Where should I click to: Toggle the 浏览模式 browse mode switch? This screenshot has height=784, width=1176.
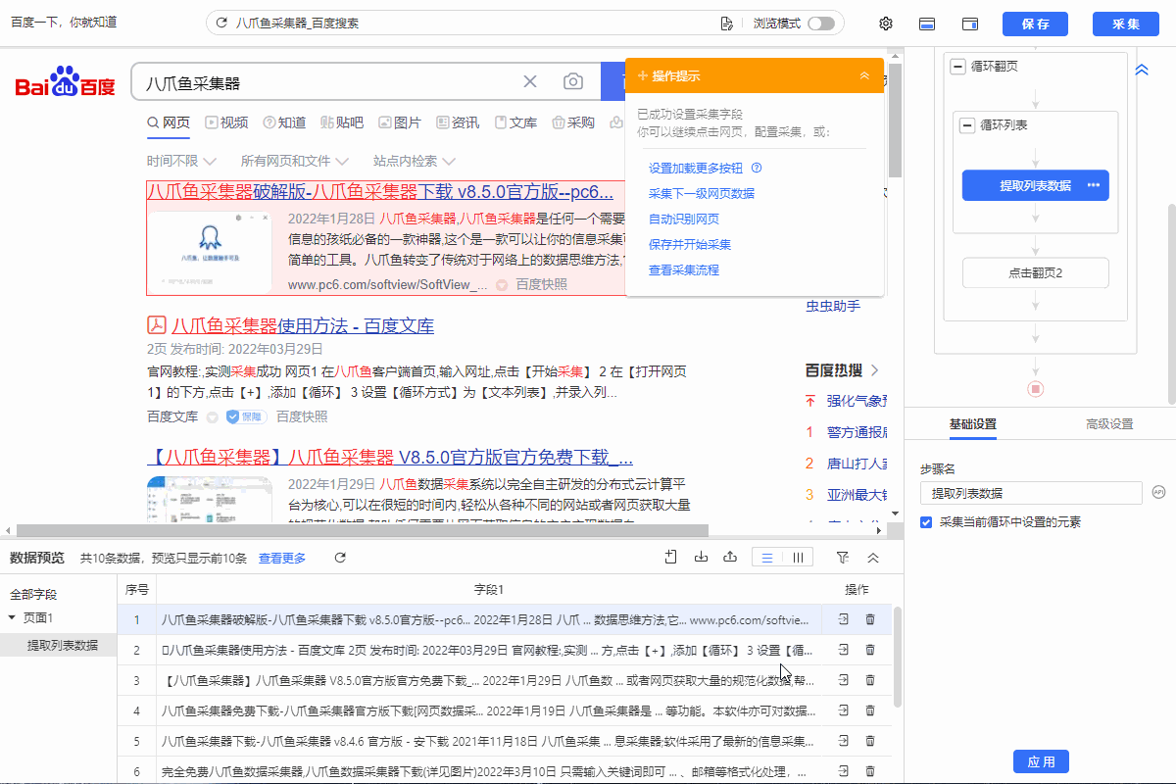point(821,23)
